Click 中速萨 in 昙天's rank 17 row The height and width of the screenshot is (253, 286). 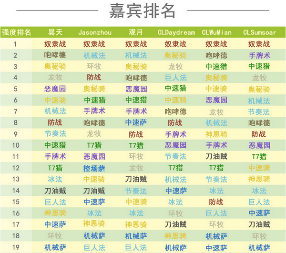(55, 224)
